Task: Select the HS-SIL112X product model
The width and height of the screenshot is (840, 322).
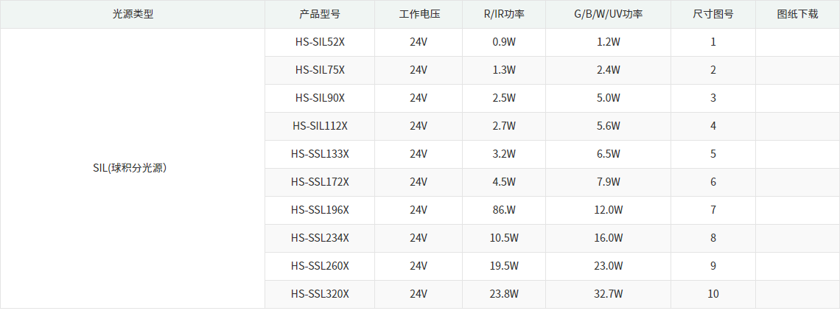Action: pos(320,126)
